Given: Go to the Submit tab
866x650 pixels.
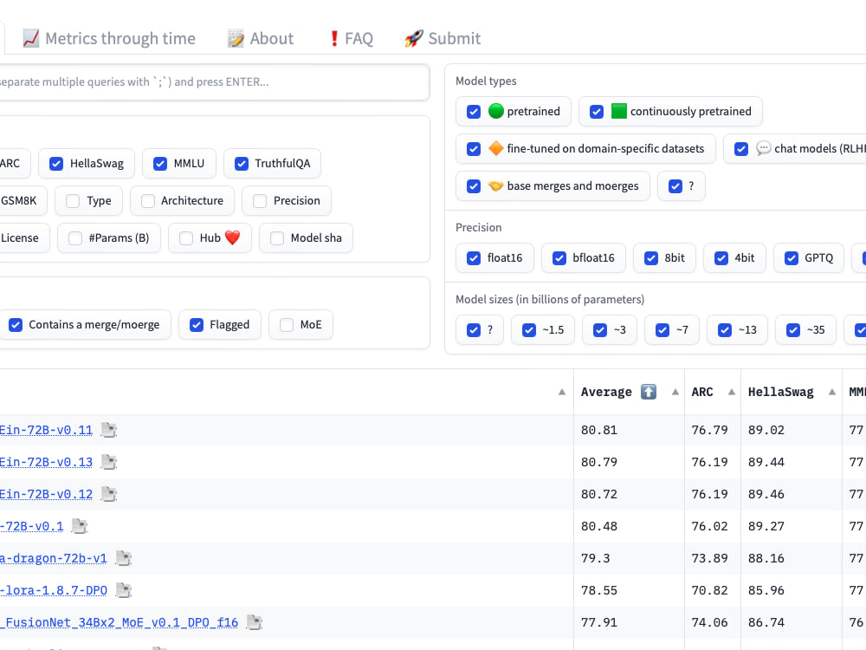Looking at the screenshot, I should pyautogui.click(x=442, y=38).
